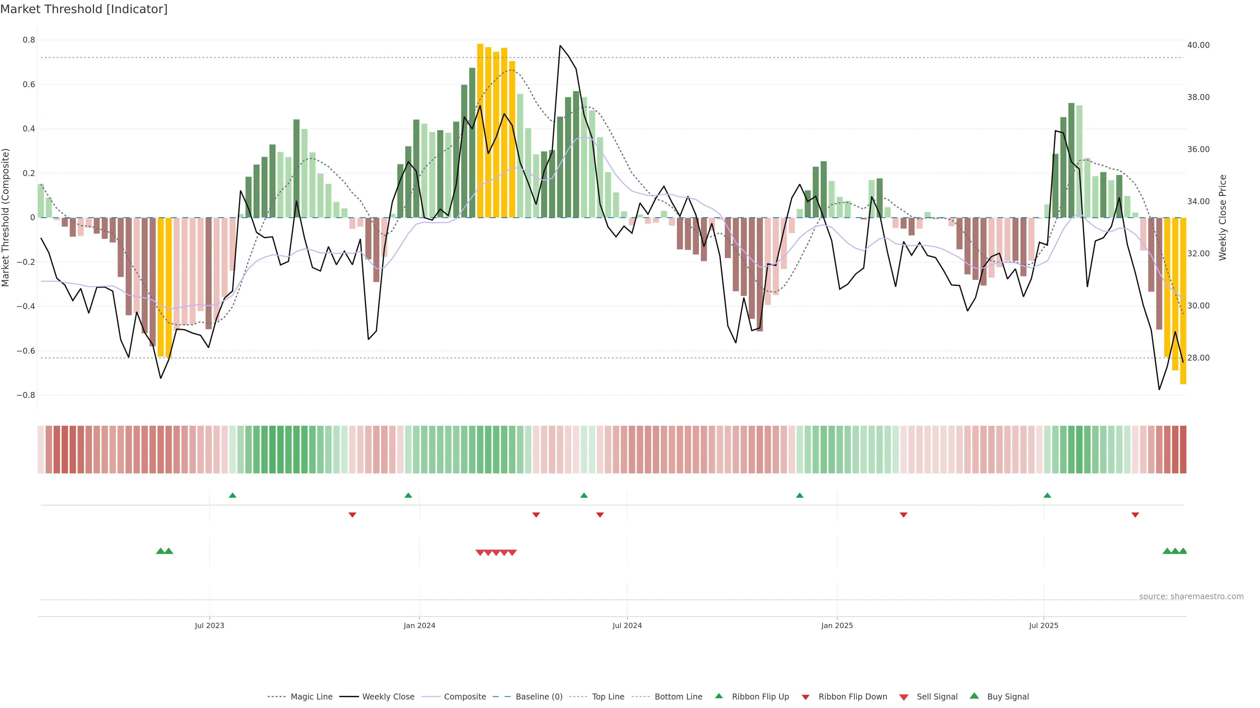Click the Jan 2024 x-axis label
Image resolution: width=1260 pixels, height=708 pixels.
pos(419,625)
